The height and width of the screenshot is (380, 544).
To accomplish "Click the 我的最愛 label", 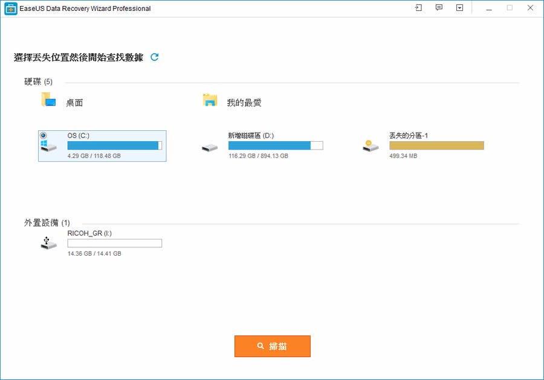I will pos(244,103).
